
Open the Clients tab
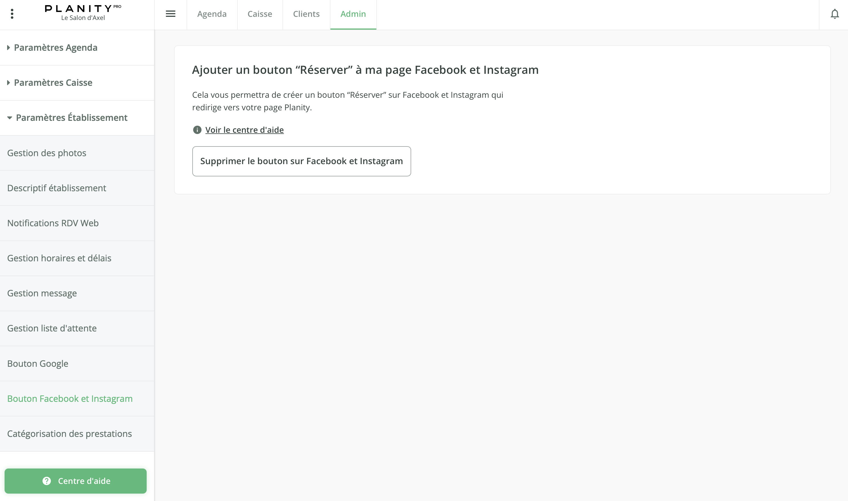[306, 14]
